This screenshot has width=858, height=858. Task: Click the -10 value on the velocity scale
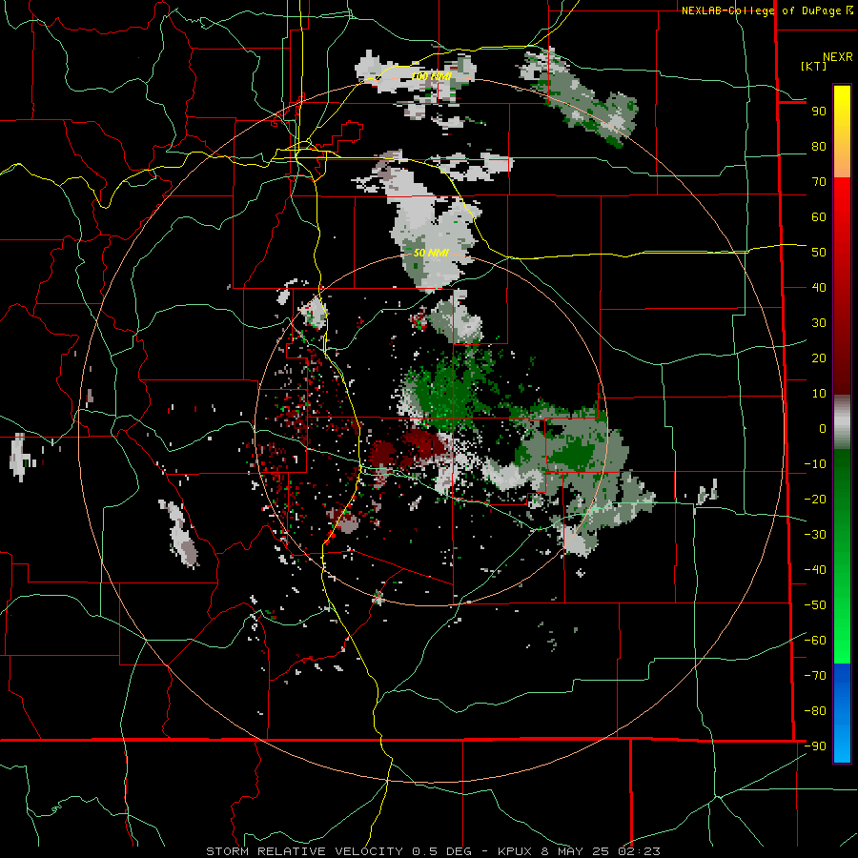(815, 464)
